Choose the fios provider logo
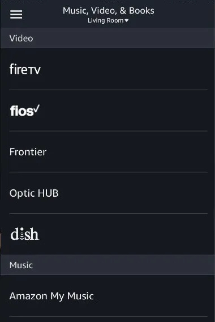 (25, 111)
